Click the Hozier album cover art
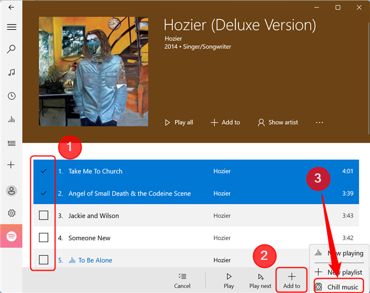 94,72
